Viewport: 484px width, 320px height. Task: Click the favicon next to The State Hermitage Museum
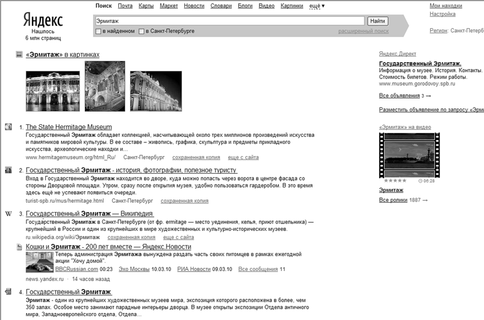click(8, 127)
